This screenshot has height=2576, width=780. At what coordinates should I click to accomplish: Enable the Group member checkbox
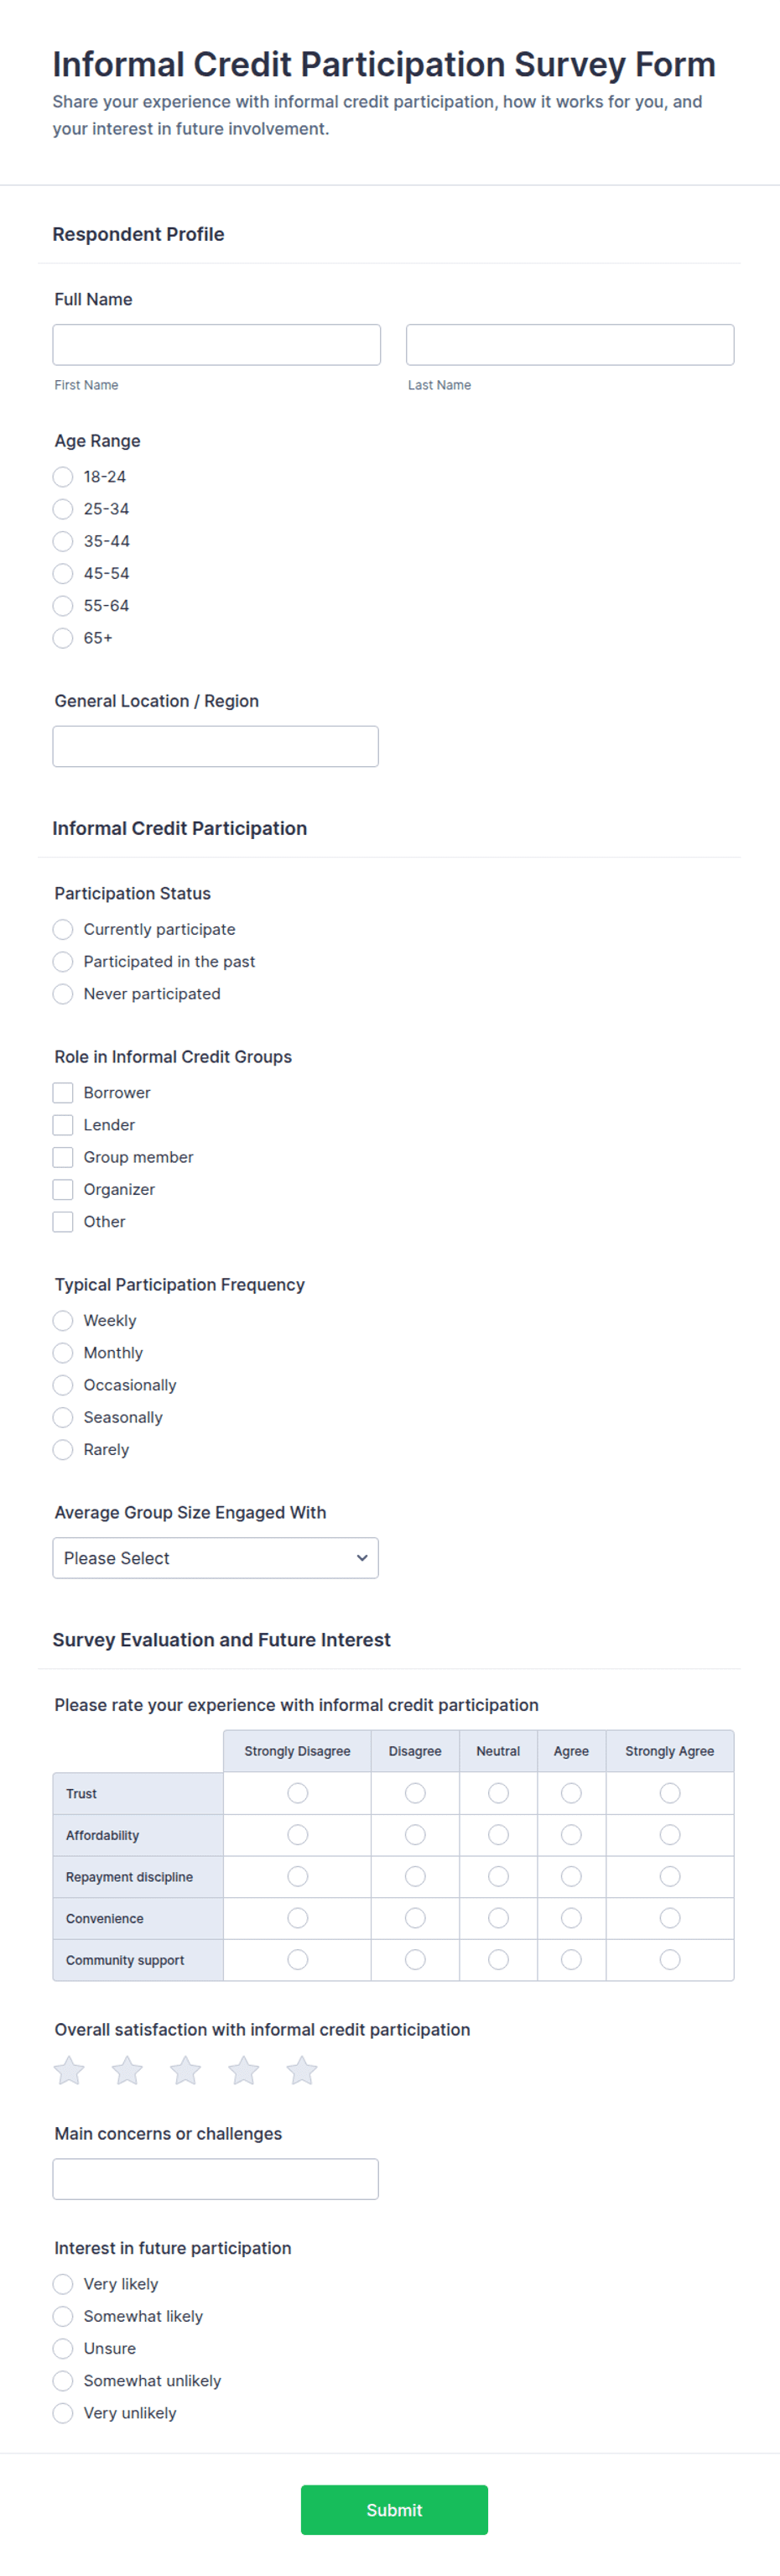coord(63,1157)
